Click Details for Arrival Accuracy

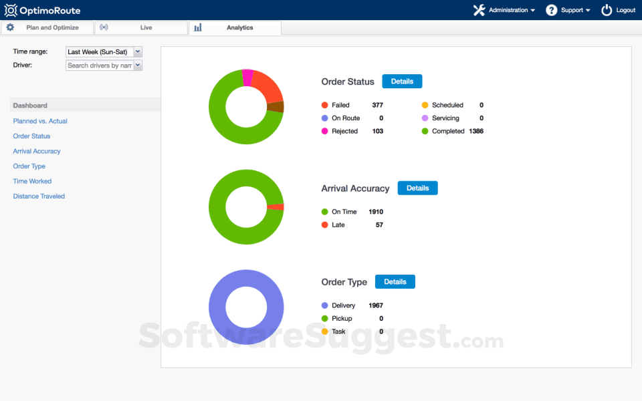tap(417, 188)
